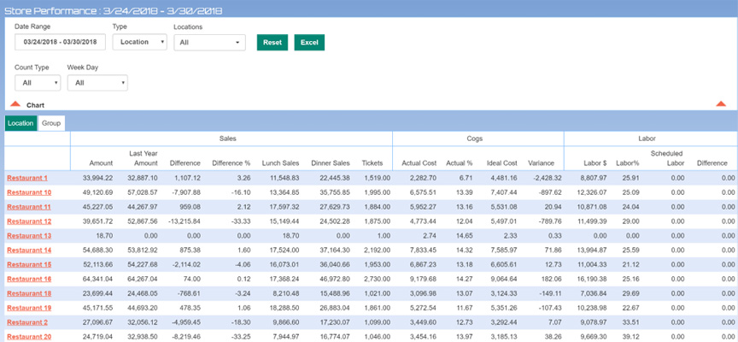Open the Restaurant 10 link
This screenshot has height=342, width=738.
pos(29,192)
